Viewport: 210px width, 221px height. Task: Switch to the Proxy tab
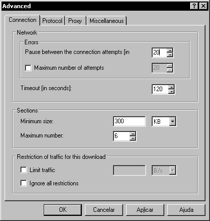(75, 21)
